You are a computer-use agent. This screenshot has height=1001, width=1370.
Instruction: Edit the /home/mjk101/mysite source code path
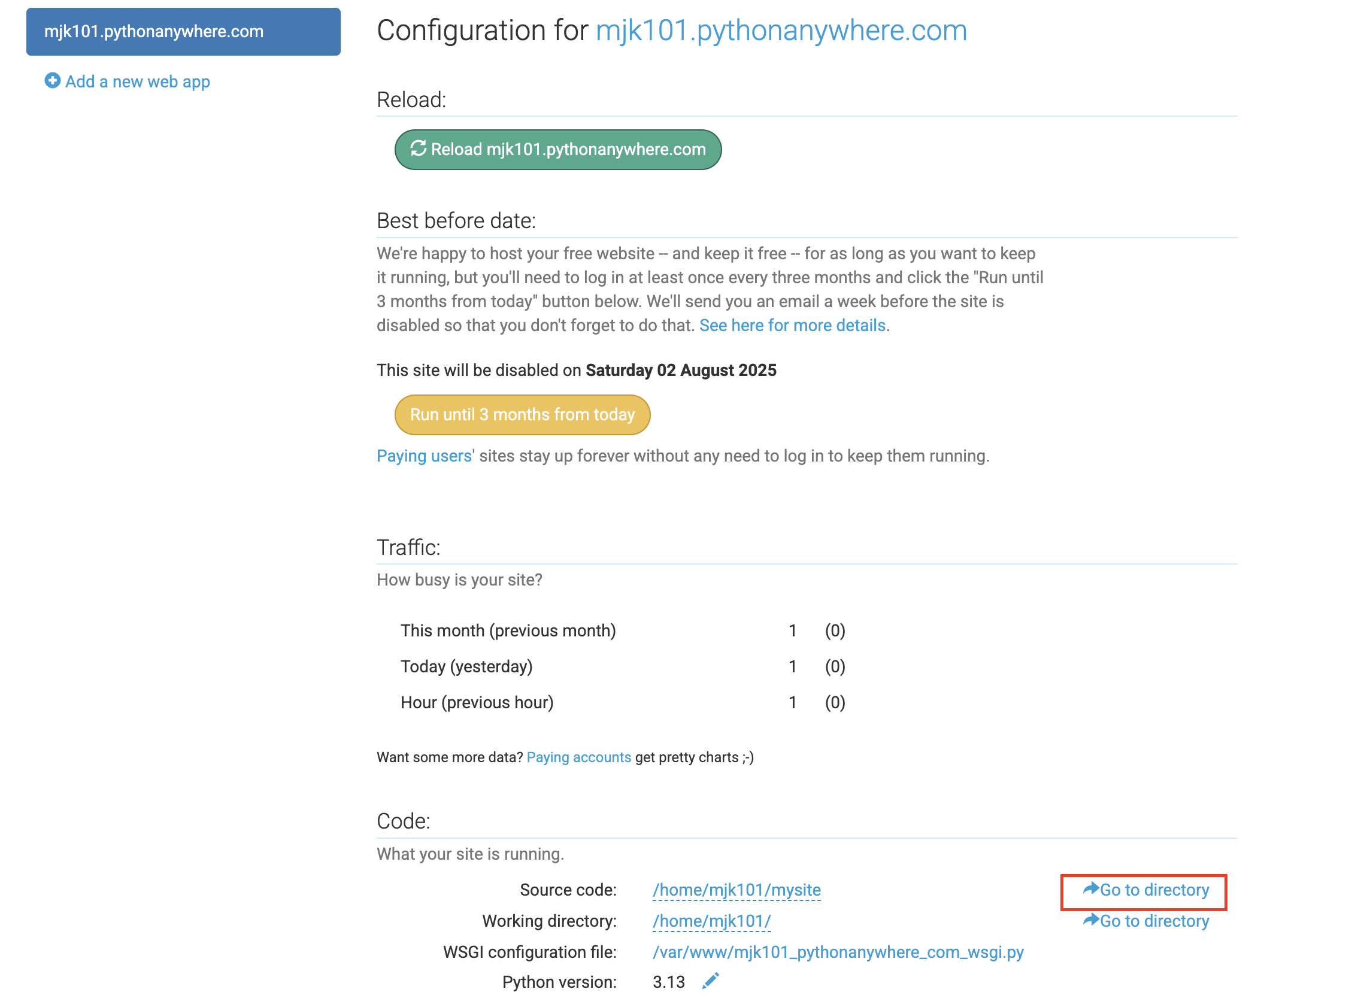737,890
